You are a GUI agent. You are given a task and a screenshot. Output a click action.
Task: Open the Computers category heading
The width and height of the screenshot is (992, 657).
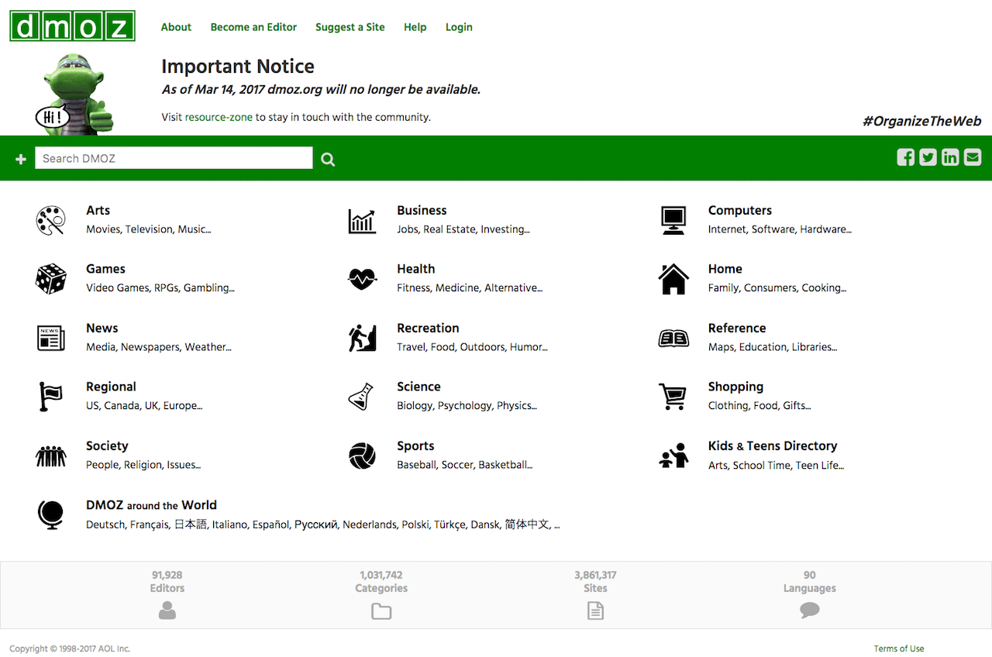[x=740, y=210]
